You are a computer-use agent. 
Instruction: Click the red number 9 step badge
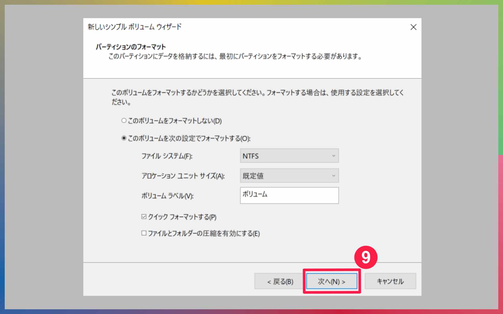[366, 257]
